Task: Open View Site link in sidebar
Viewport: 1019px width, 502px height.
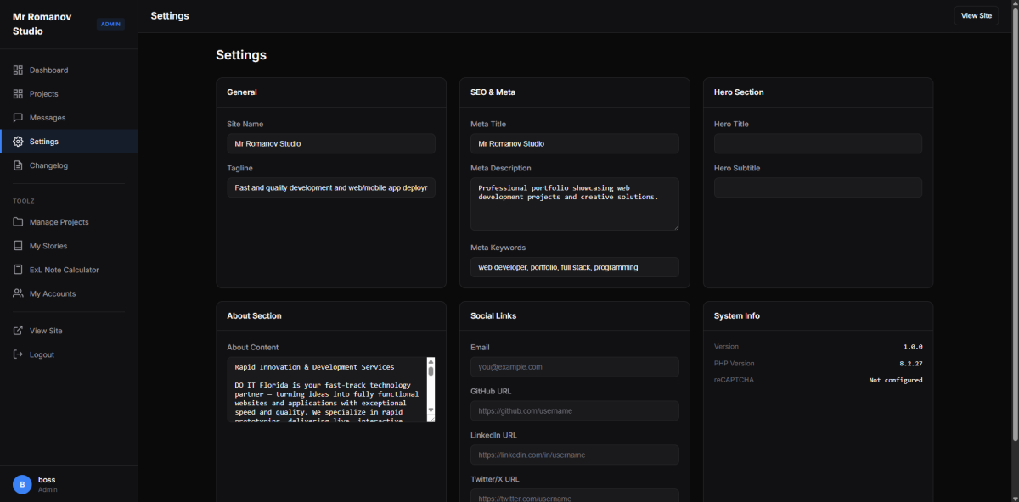Action: [45, 331]
